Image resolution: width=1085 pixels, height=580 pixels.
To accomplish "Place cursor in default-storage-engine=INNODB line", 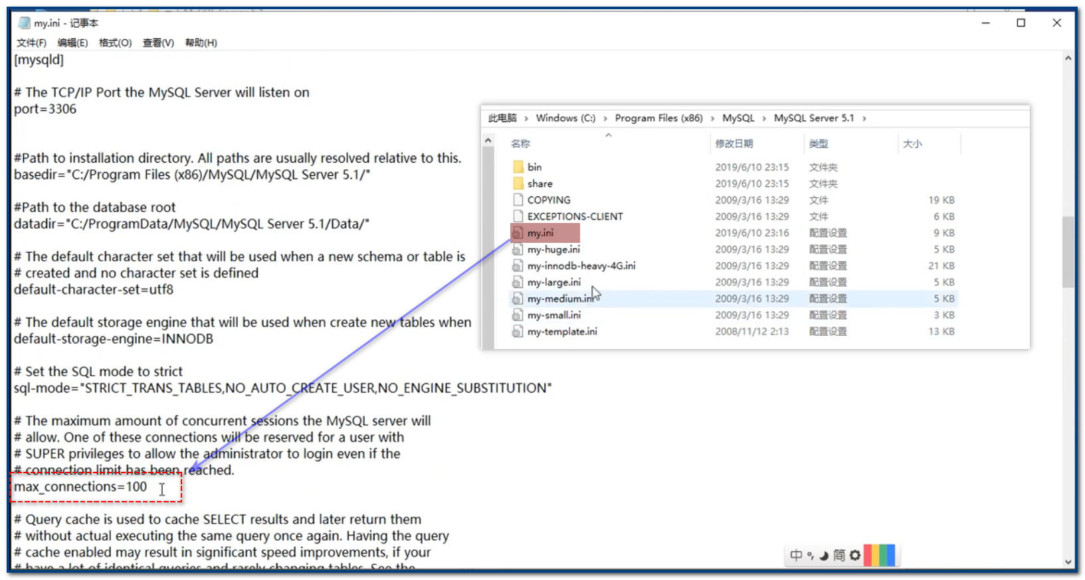I will coord(114,338).
